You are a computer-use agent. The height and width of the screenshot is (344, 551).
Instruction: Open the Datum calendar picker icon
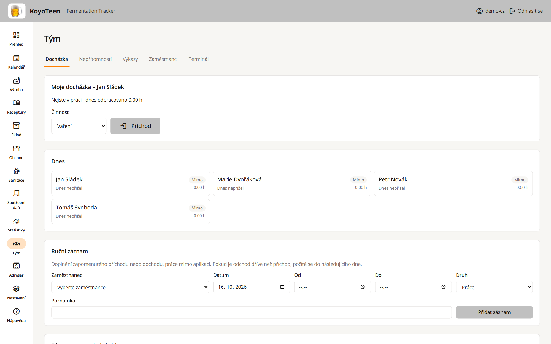point(282,287)
